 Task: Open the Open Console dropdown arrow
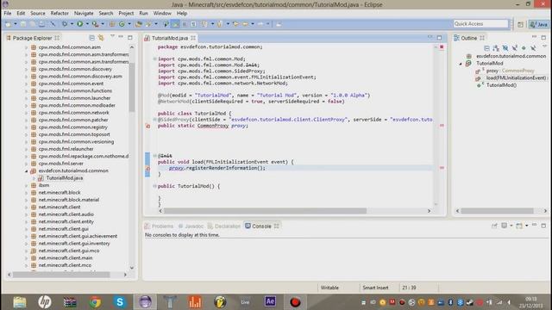click(x=527, y=226)
